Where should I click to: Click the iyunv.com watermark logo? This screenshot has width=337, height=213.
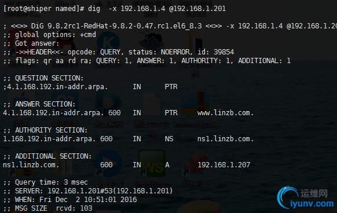tap(305, 198)
